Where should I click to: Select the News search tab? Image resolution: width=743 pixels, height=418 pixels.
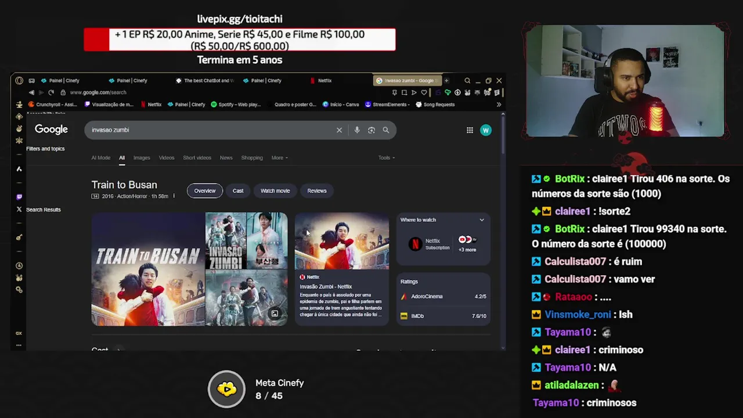coord(226,158)
